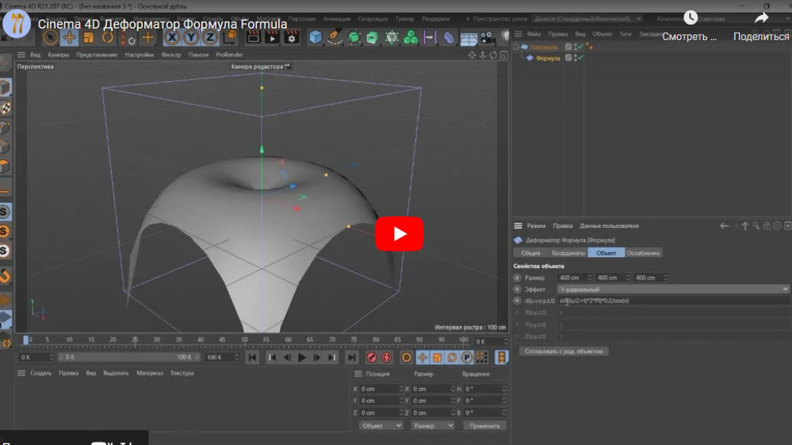The height and width of the screenshot is (445, 792).
Task: Go up one level arrow in Attribute Manager
Action: [745, 226]
